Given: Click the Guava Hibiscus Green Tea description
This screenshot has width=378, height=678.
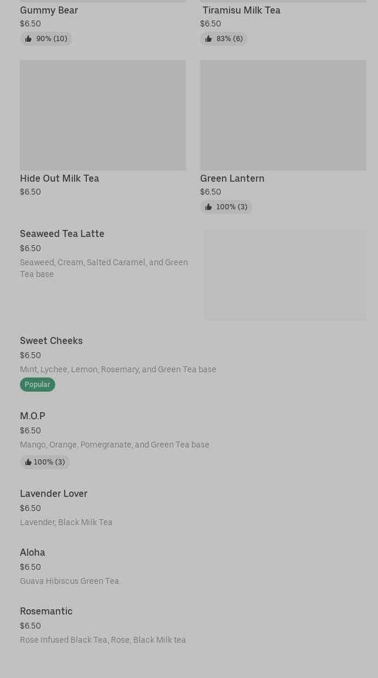Looking at the screenshot, I should (69, 581).
